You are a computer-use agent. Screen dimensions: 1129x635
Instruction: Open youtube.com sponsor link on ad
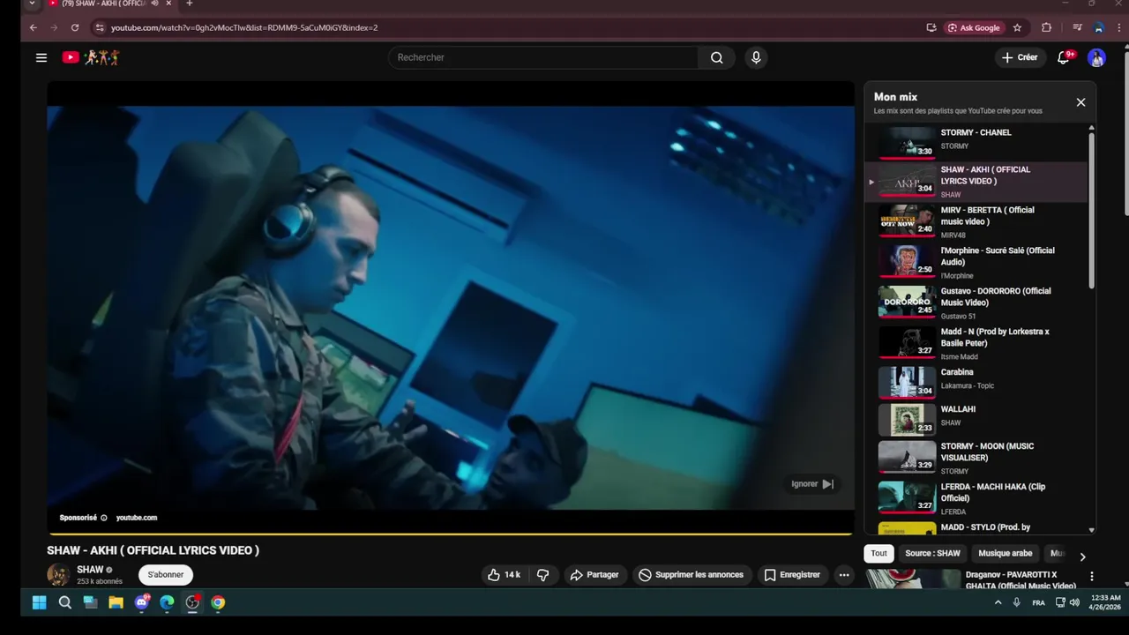point(137,518)
